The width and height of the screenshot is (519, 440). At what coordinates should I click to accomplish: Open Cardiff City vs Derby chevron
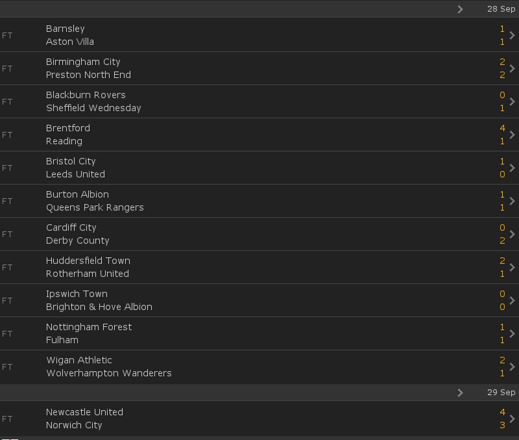tap(512, 234)
